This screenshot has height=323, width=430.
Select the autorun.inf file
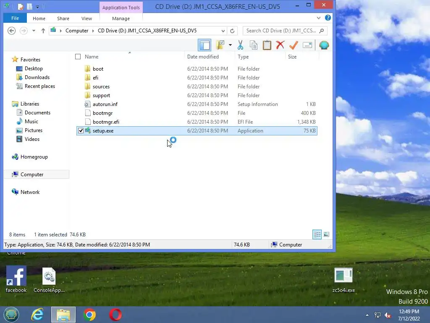click(105, 104)
